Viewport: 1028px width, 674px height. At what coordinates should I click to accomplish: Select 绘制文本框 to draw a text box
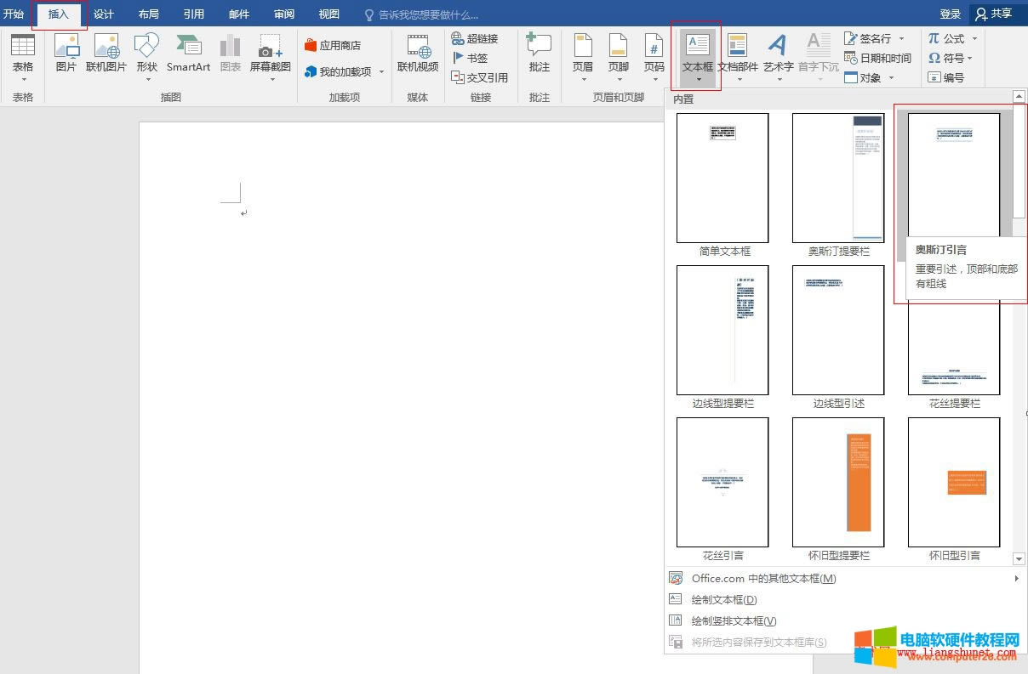pos(722,599)
